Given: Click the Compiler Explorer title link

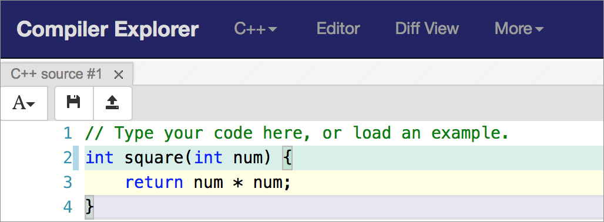Looking at the screenshot, I should (108, 29).
